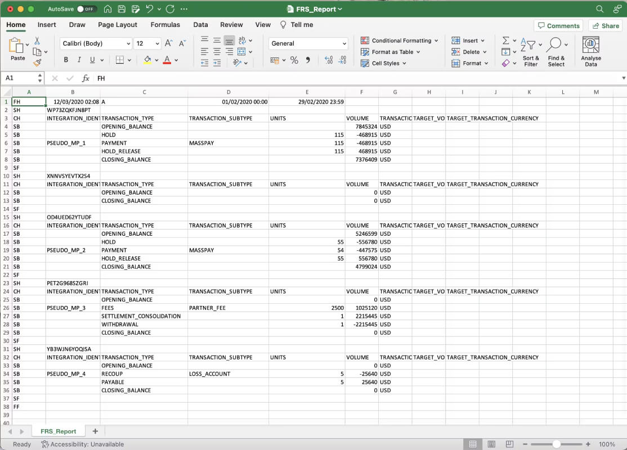
Task: Open Find & Select magnifier
Action: [556, 52]
